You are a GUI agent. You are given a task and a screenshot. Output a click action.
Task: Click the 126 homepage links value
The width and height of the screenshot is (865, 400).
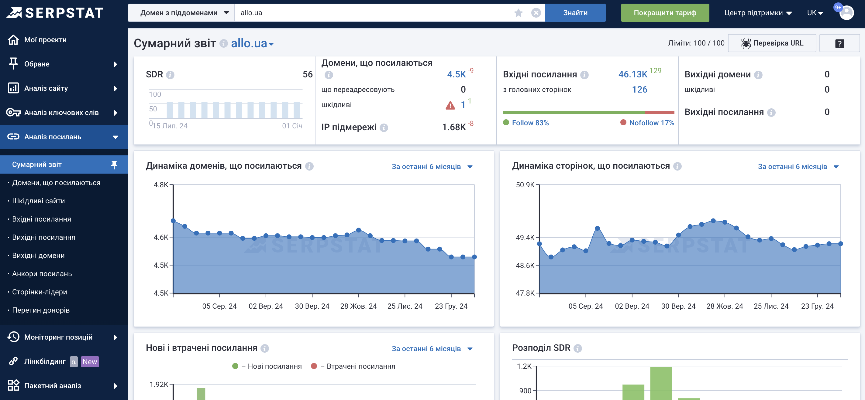pos(639,89)
